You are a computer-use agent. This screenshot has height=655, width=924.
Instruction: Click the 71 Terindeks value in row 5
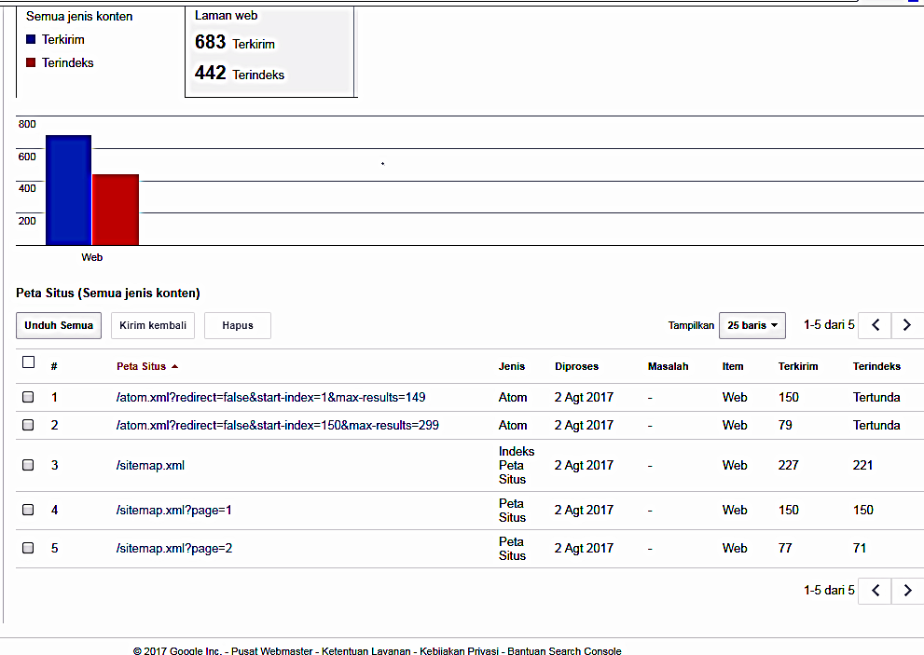(860, 549)
